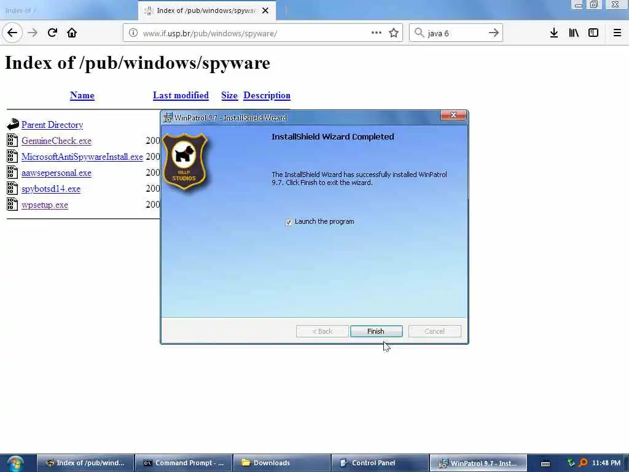Open page actions three-dot menu
The image size is (629, 472).
point(377,33)
